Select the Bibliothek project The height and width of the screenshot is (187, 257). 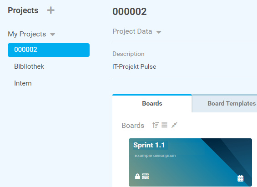[x=29, y=66]
